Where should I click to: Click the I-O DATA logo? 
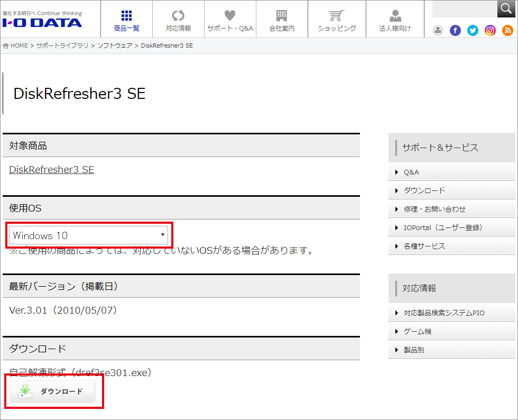[x=42, y=23]
